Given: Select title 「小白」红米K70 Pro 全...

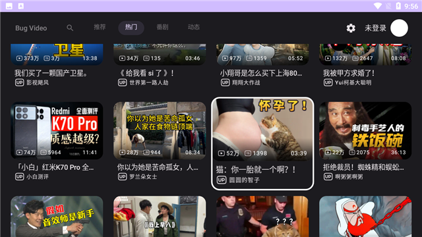Looking at the screenshot, I should [54, 167].
